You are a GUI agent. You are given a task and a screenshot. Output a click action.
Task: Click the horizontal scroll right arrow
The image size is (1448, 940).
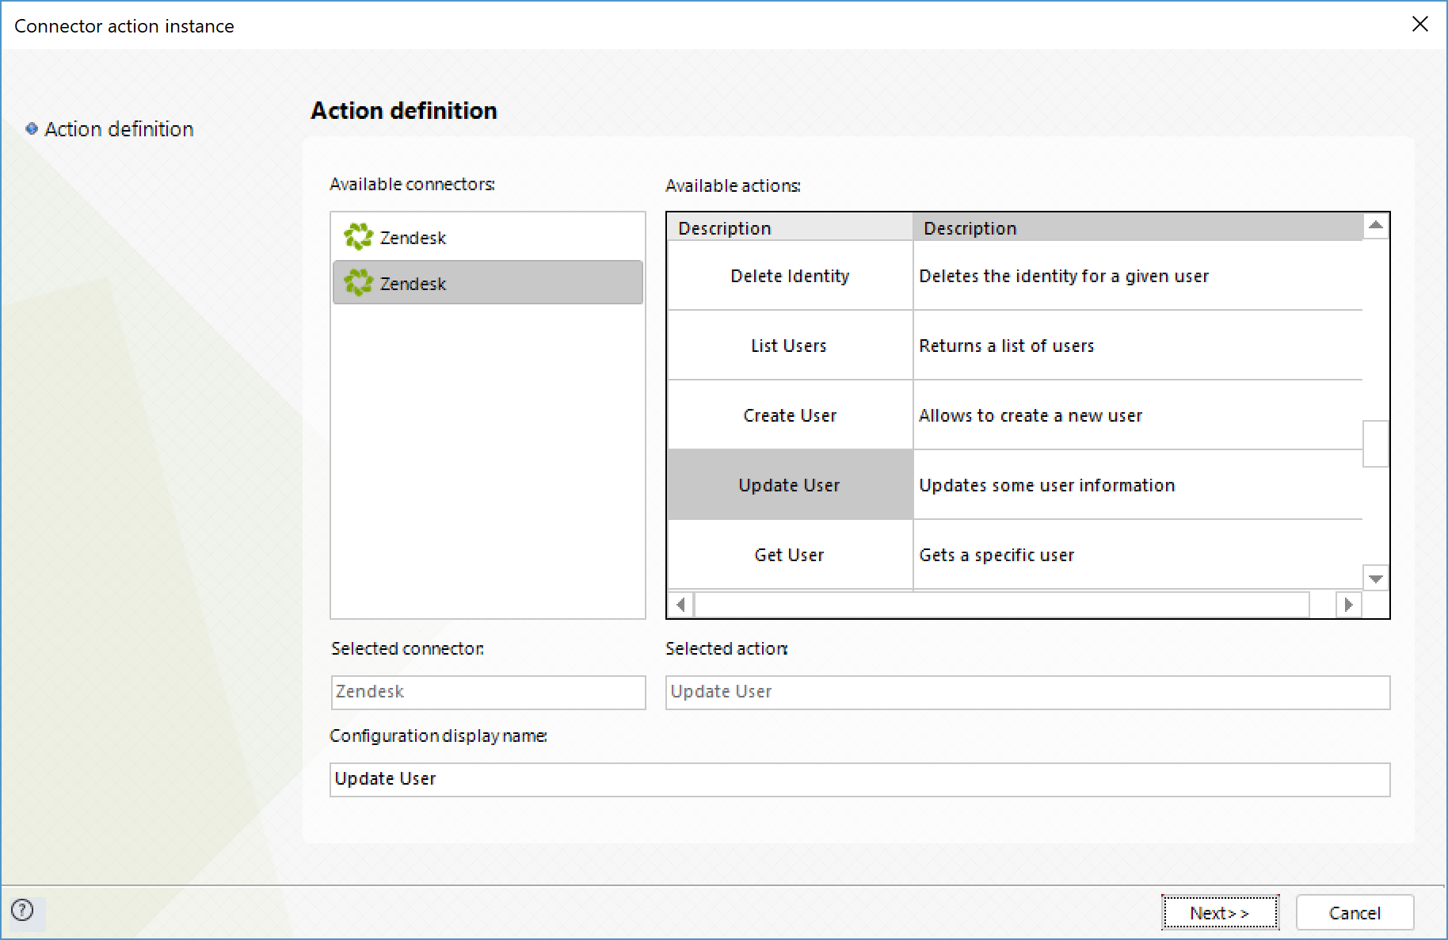[x=1348, y=605]
